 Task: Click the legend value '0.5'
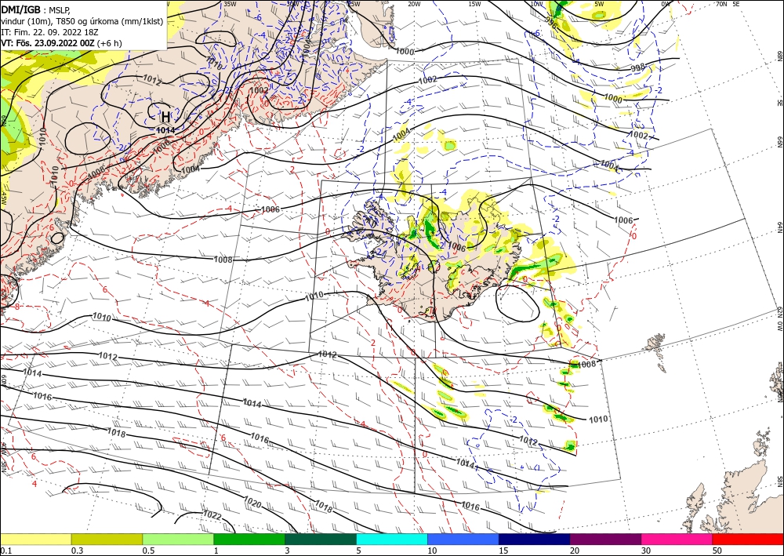point(148,551)
